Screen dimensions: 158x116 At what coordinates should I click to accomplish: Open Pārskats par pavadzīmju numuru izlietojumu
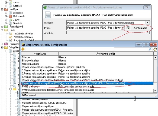coord(44,103)
